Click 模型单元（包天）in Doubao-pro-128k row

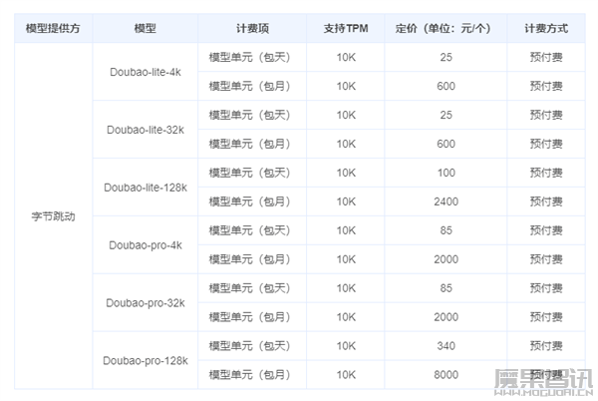coord(250,346)
